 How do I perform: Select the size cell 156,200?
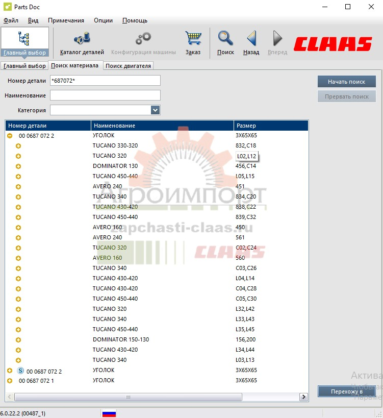click(x=246, y=339)
